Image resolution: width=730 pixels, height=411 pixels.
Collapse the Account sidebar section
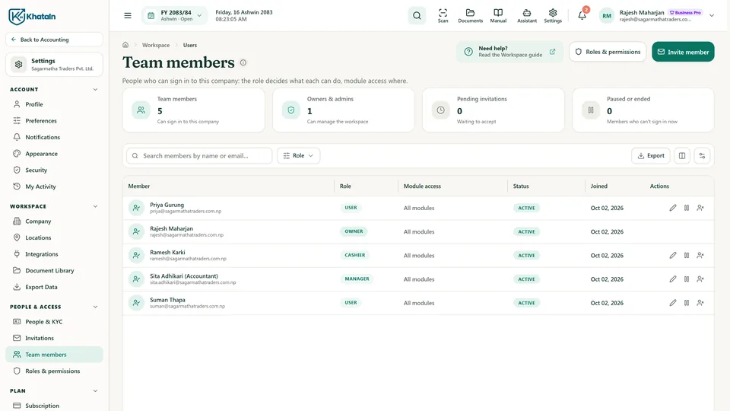[95, 90]
